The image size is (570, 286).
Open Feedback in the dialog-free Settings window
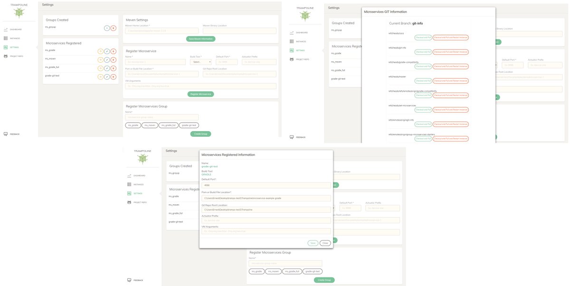point(12,134)
